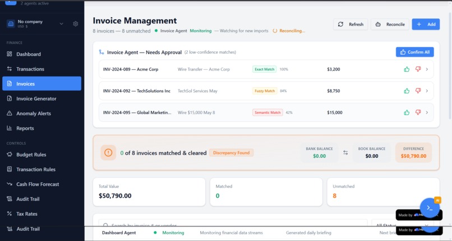Click the Book Balance $0.00 value
Image resolution: width=452 pixels, height=241 pixels.
(x=372, y=156)
